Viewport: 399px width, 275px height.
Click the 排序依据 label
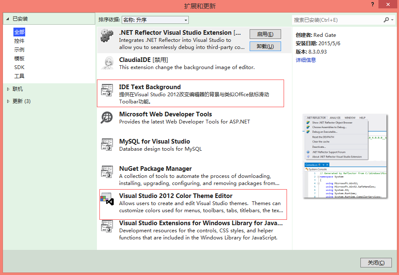click(109, 20)
